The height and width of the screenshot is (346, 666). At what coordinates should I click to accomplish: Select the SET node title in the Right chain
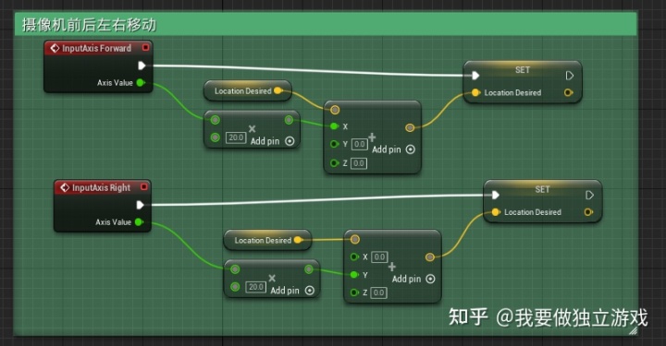coord(542,189)
